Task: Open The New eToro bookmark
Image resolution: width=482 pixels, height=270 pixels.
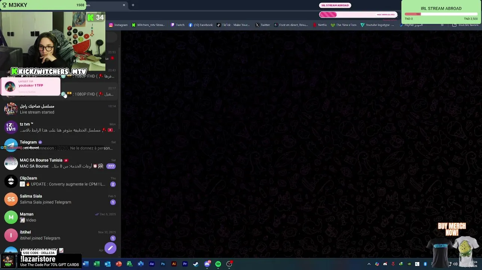Action: click(x=343, y=25)
